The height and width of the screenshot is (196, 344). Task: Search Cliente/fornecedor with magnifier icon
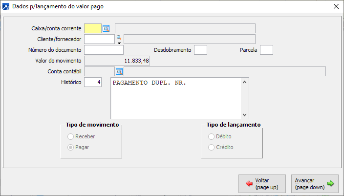point(119,38)
